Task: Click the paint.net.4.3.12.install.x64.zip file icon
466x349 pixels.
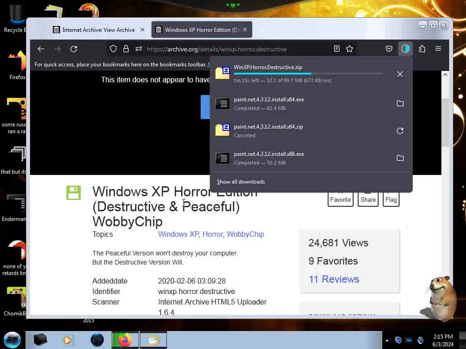Action: (222, 130)
